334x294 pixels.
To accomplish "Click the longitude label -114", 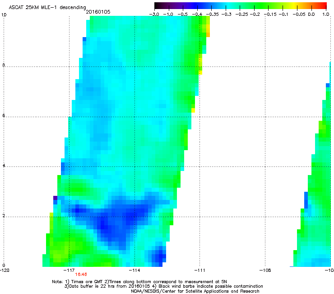I will [x=135, y=270].
